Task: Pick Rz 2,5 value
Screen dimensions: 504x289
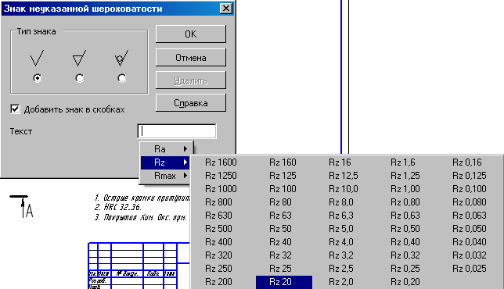Action: (340, 269)
